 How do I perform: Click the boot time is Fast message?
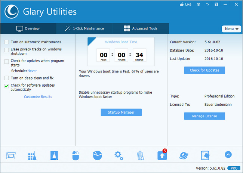tap(119, 74)
